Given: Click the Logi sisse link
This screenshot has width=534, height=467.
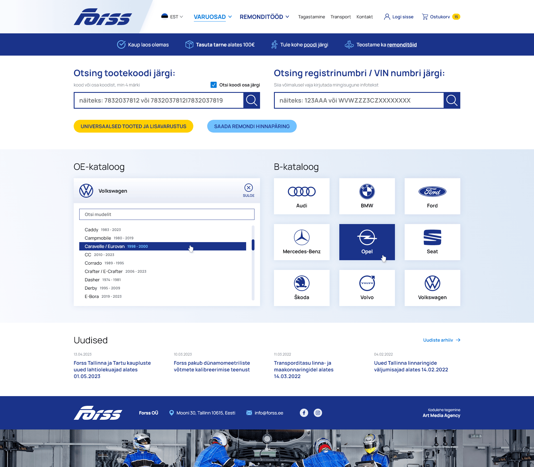Looking at the screenshot, I should pyautogui.click(x=403, y=17).
